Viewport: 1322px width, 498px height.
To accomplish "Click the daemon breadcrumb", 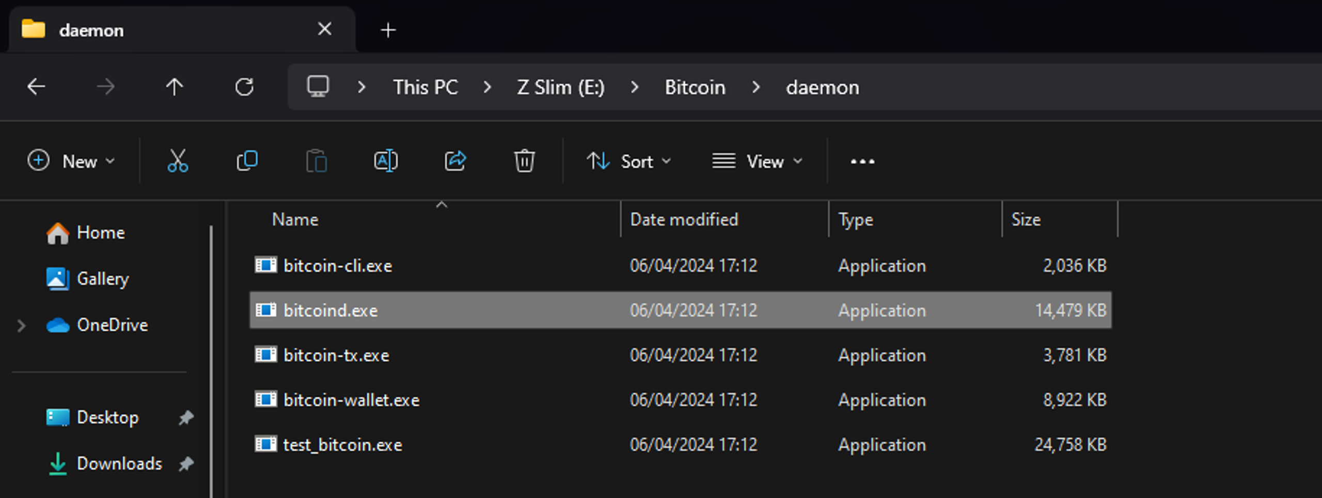I will click(x=823, y=87).
